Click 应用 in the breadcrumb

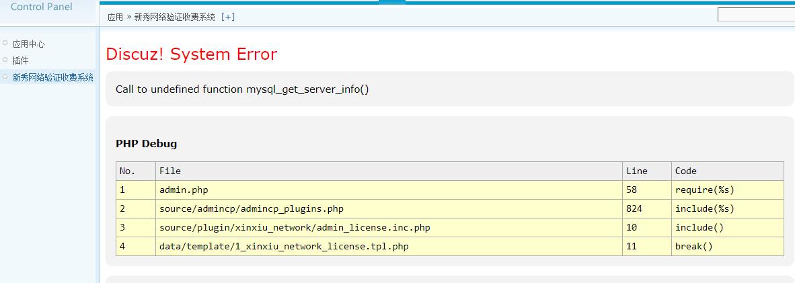[115, 17]
